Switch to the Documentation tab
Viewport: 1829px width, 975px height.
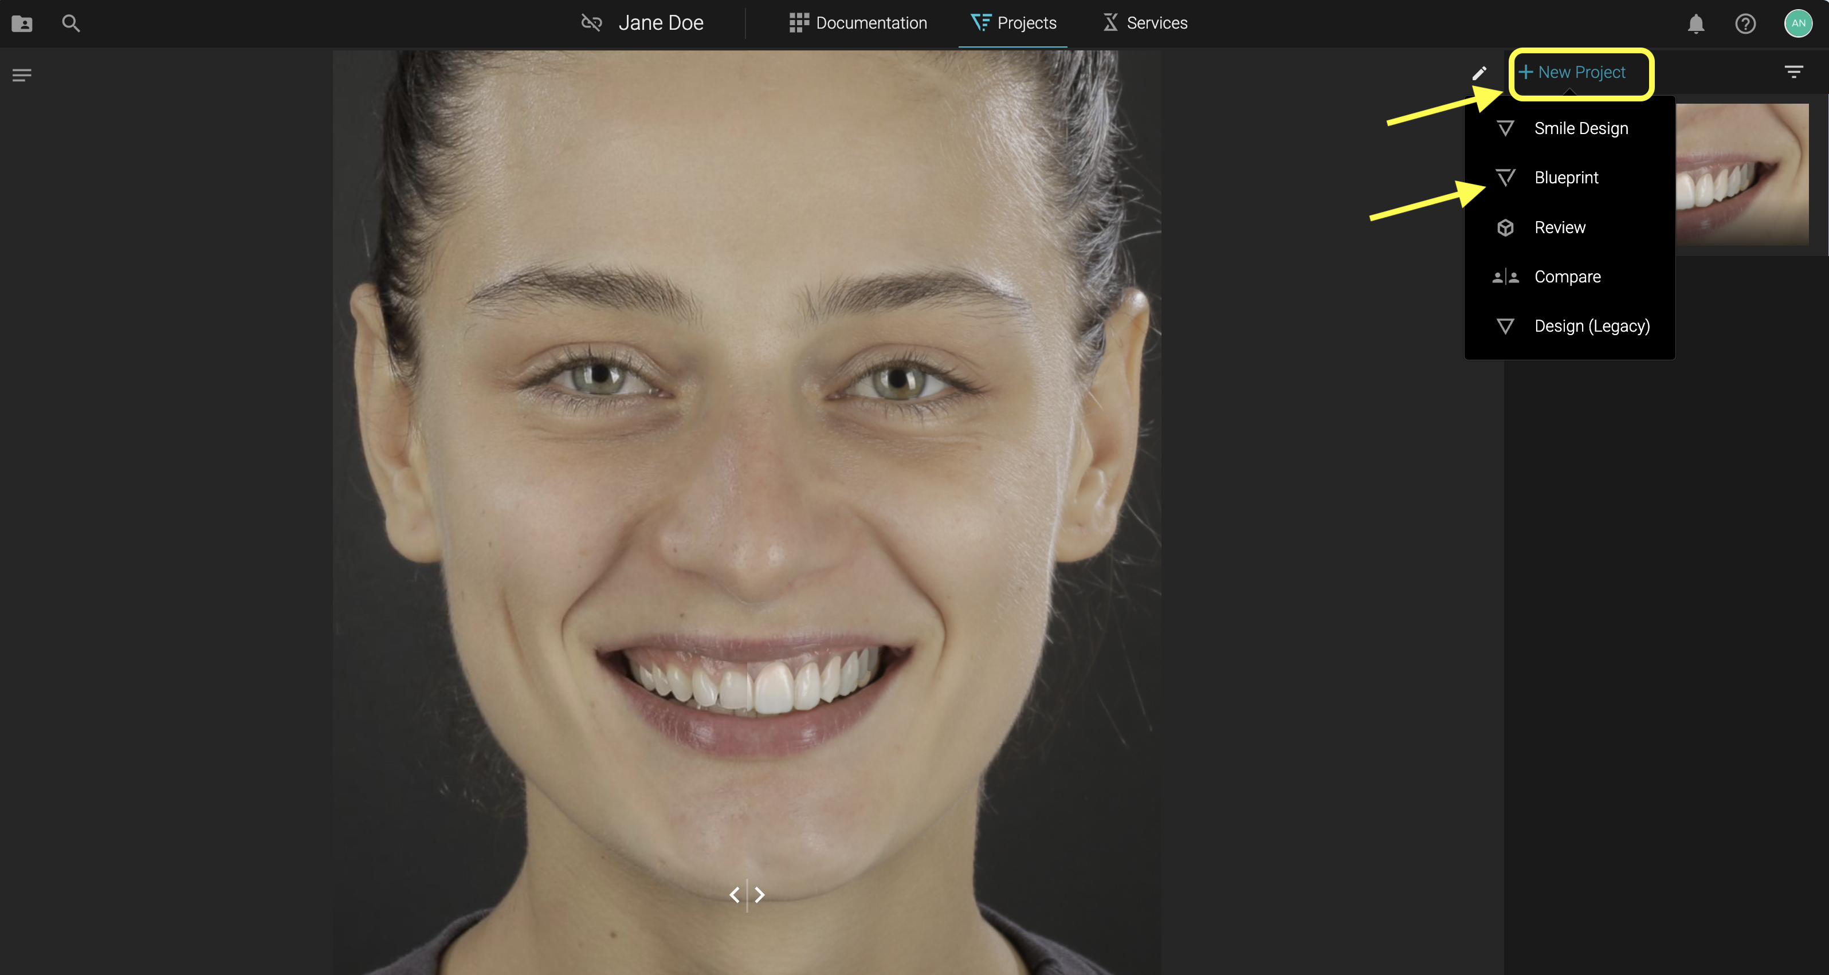pos(858,23)
